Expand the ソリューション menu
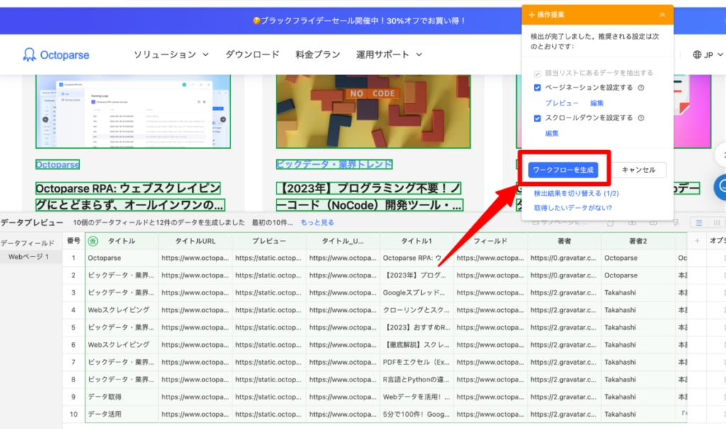 171,55
